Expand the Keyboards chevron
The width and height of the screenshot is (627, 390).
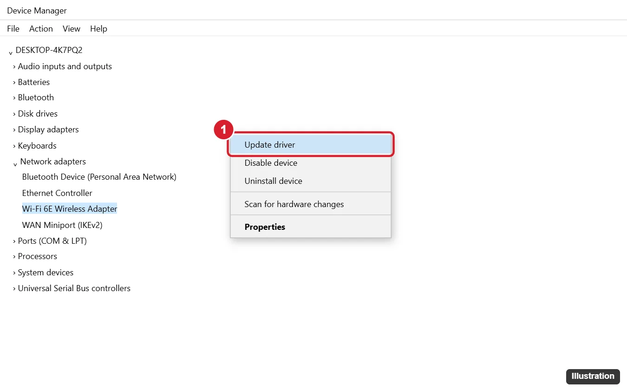(x=14, y=146)
